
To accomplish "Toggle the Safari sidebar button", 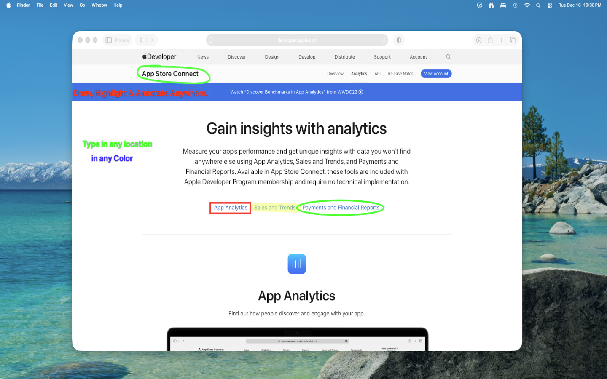I will click(x=109, y=40).
